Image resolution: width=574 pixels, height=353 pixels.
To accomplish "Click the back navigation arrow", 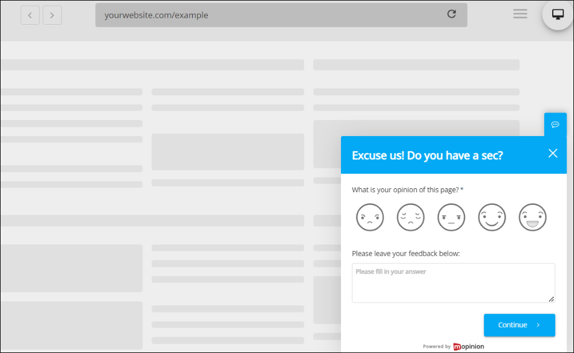I will click(x=30, y=15).
